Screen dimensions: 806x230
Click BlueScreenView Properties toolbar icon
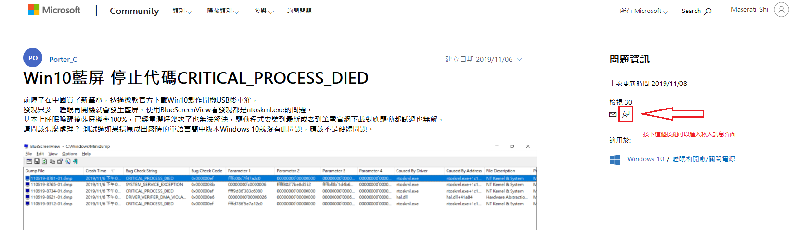pyautogui.click(x=60, y=161)
